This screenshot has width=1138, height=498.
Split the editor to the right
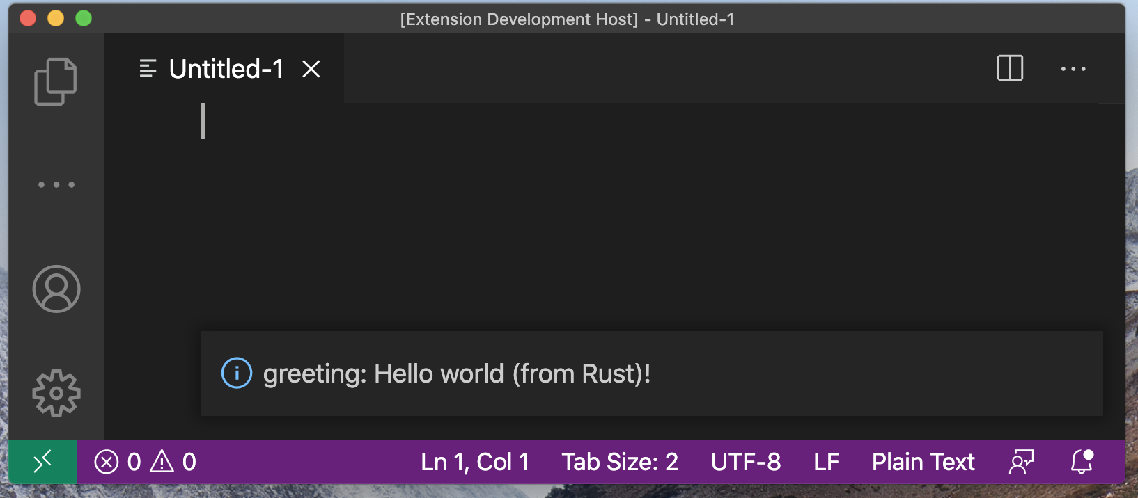(x=1010, y=68)
